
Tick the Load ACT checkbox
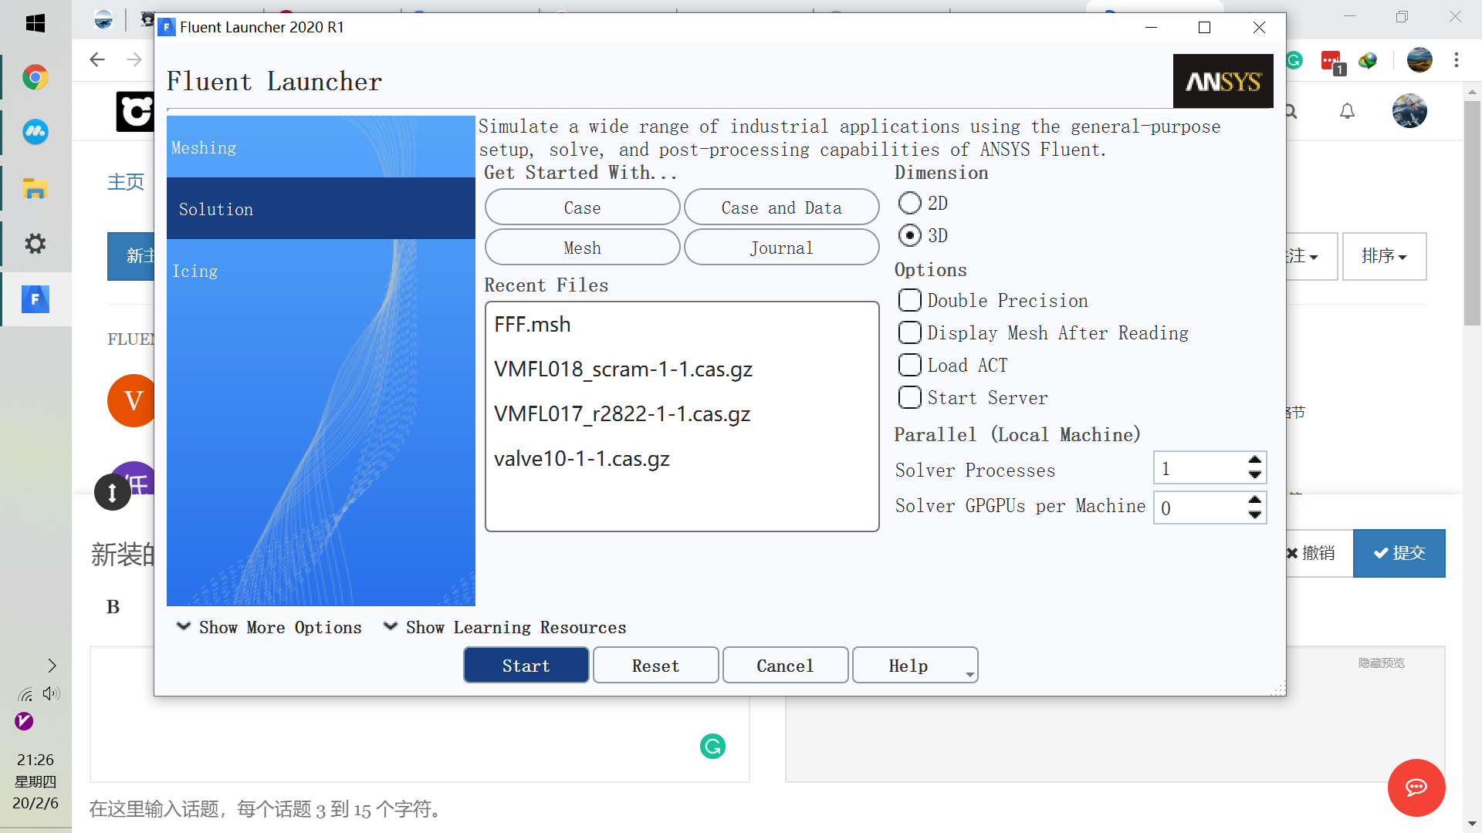point(910,365)
